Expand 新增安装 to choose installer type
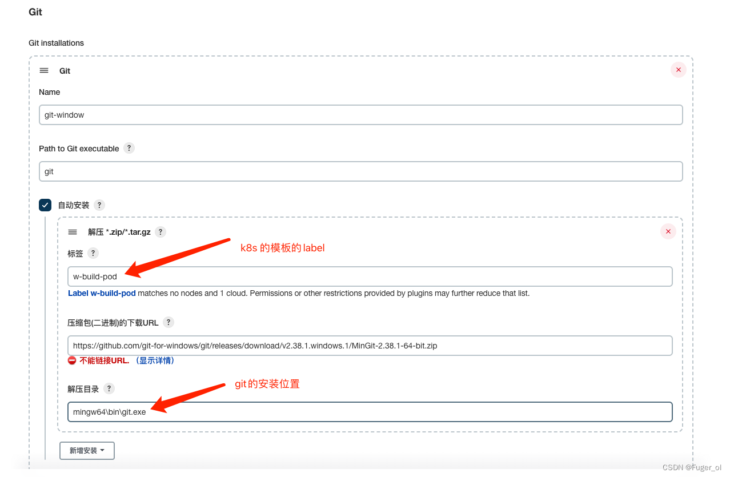 (x=87, y=450)
